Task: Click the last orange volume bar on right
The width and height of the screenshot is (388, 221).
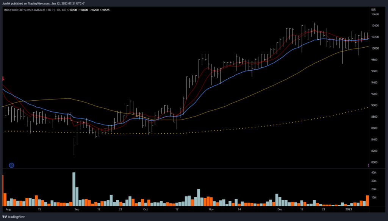Action: pos(367,200)
